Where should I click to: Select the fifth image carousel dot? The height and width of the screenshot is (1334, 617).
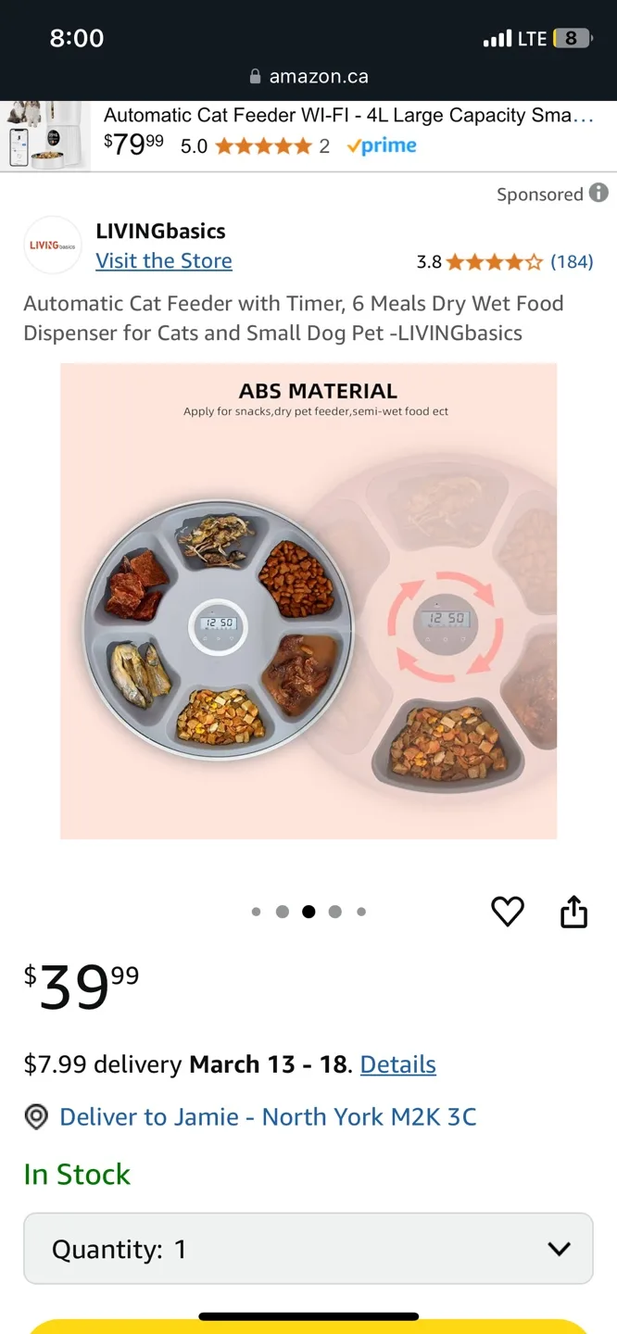pyautogui.click(x=361, y=912)
